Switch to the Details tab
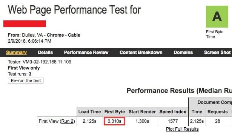Viewport: 232px width, 136px height. click(x=45, y=53)
